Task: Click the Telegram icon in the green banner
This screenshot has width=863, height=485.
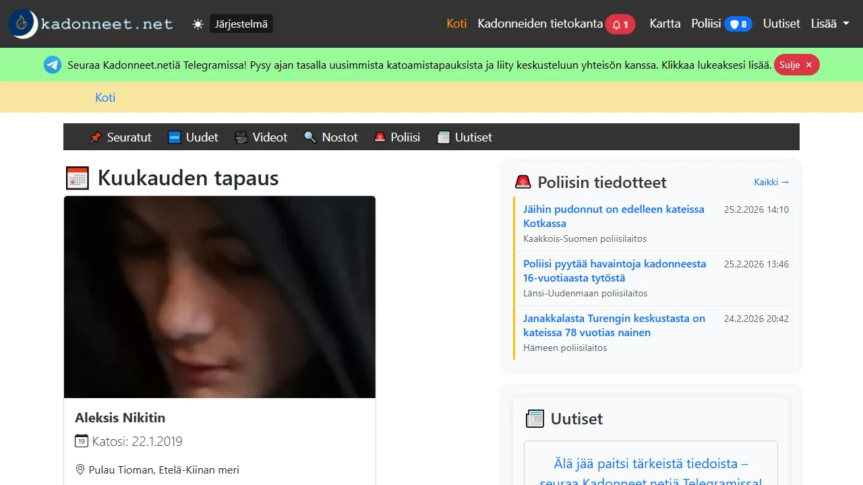Action: [x=53, y=65]
